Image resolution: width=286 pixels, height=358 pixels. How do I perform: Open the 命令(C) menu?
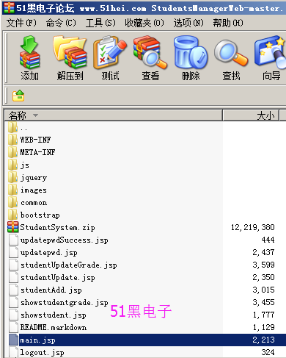click(61, 23)
